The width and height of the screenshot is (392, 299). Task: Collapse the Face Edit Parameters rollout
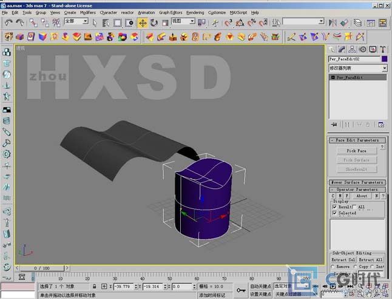(x=357, y=140)
